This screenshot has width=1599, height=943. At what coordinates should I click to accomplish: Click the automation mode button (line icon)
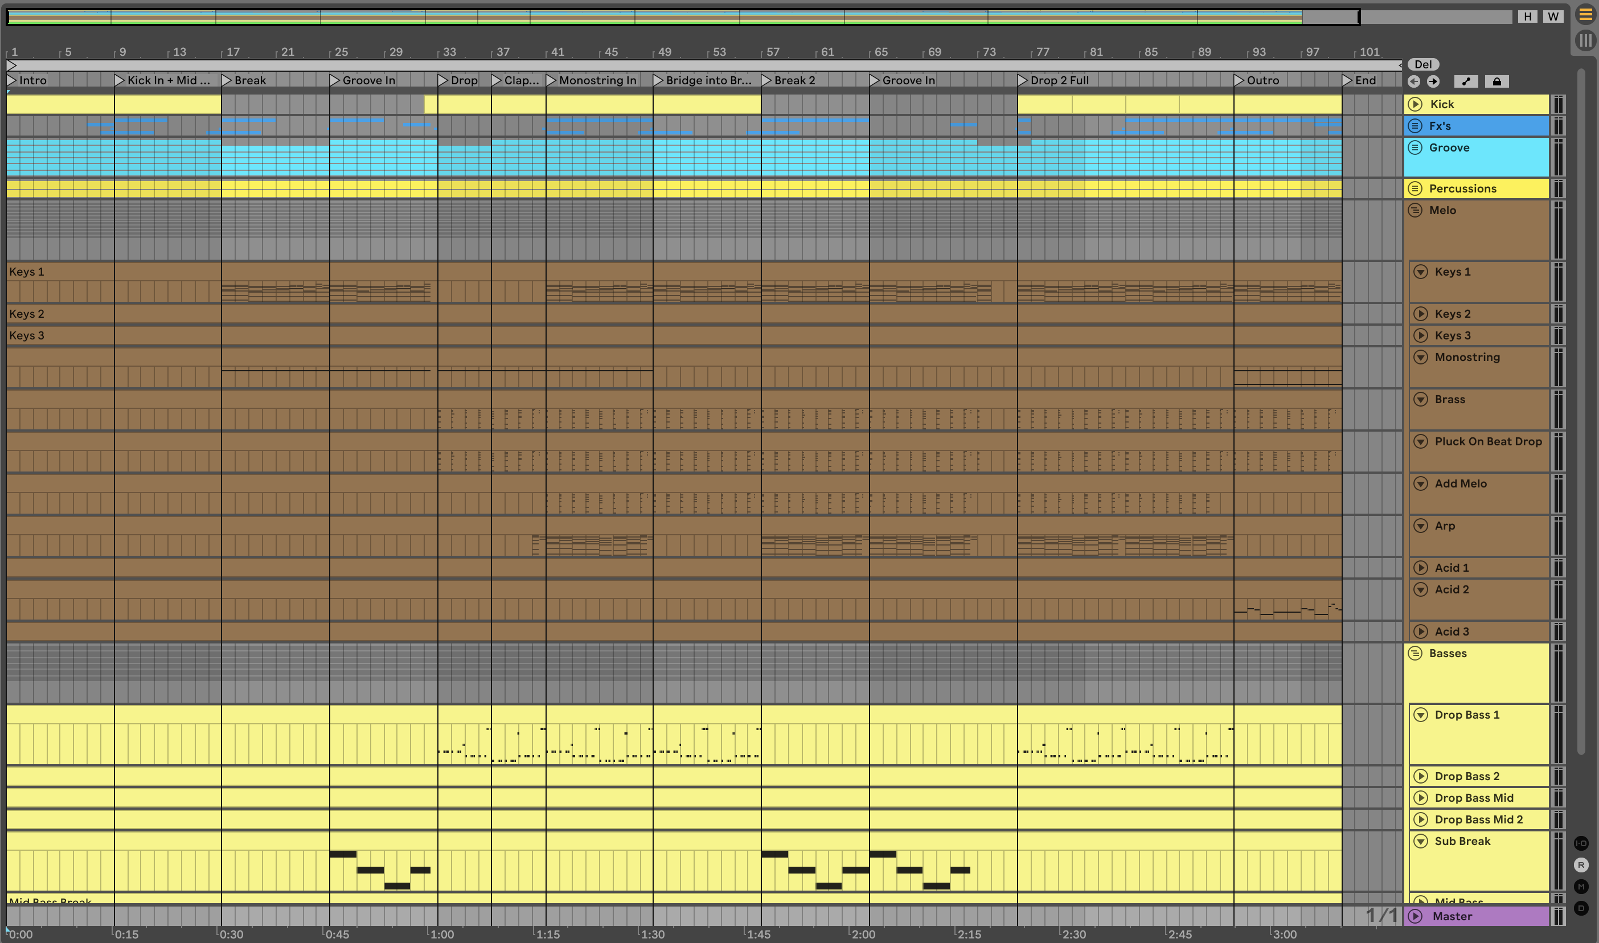[1466, 81]
